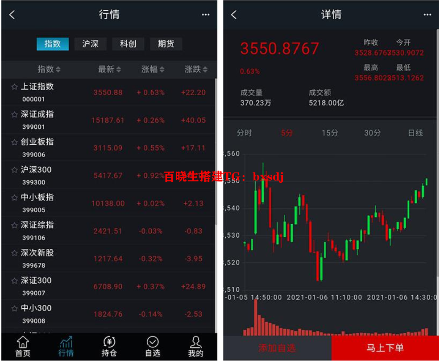The image size is (444, 361).
Task: Open 中小板指 price 10138.00
Action: pos(108,203)
